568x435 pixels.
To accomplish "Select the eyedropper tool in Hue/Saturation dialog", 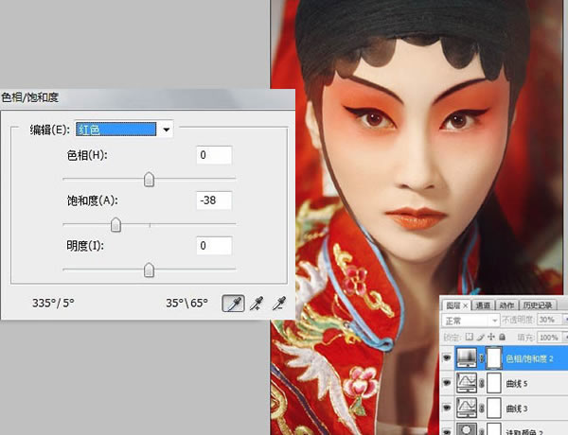I will (x=233, y=304).
